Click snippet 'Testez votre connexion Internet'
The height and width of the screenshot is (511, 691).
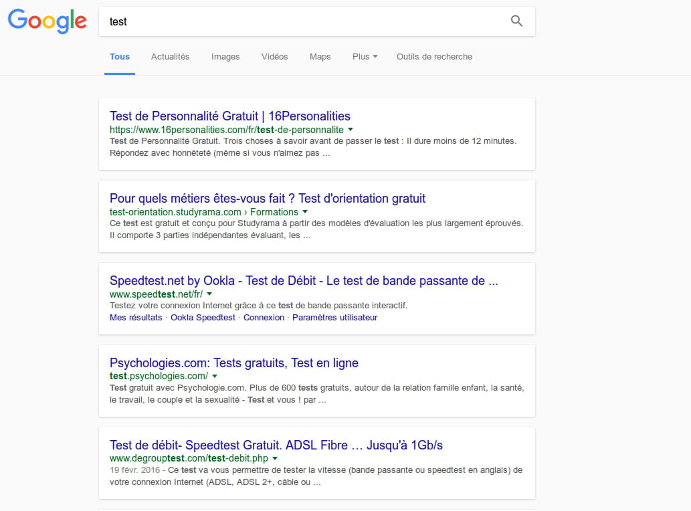pyautogui.click(x=258, y=306)
